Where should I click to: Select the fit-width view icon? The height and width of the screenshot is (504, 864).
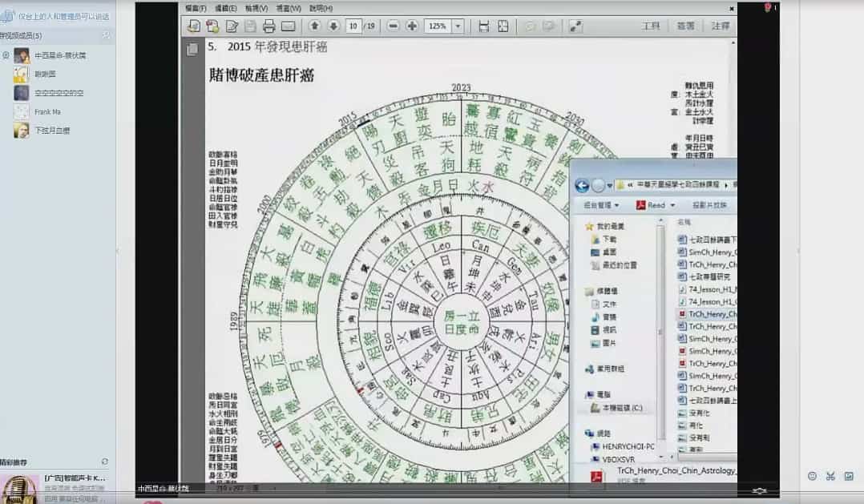click(x=484, y=26)
